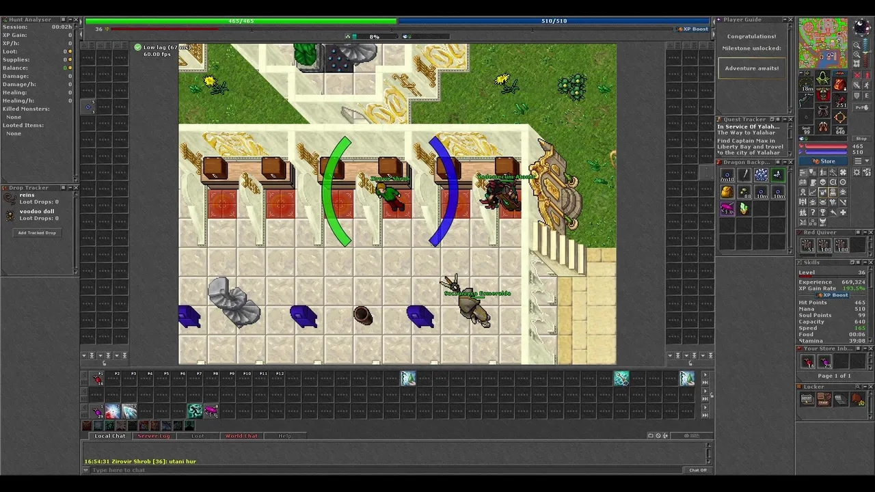The width and height of the screenshot is (875, 492).
Task: Click the minimap thumbnail
Action: pyautogui.click(x=823, y=43)
